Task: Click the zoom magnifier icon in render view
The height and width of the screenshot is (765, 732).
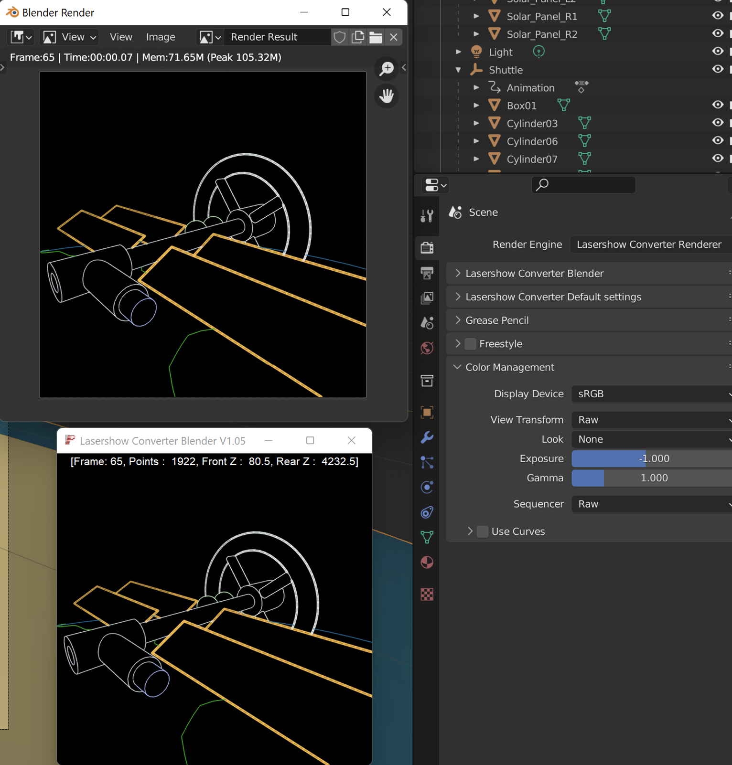Action: pyautogui.click(x=386, y=69)
